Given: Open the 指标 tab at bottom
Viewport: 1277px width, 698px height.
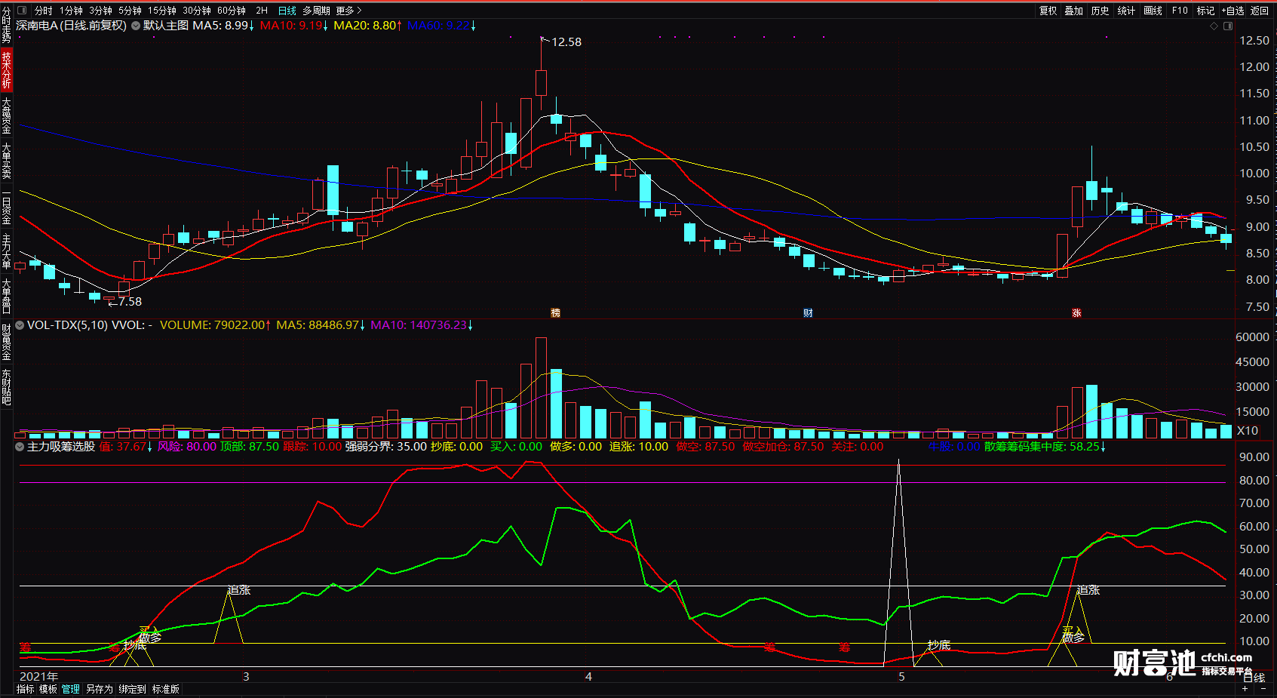Looking at the screenshot, I should click(26, 689).
